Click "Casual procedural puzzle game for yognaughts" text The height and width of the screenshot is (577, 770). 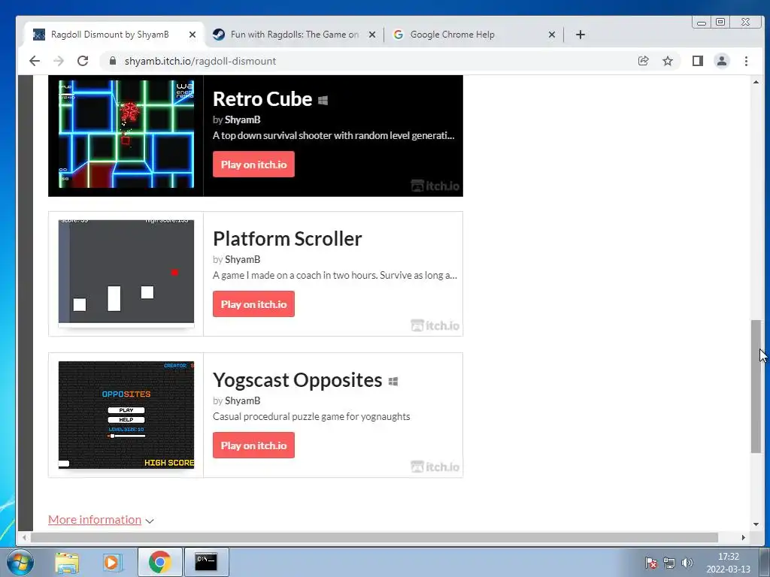pyautogui.click(x=311, y=416)
